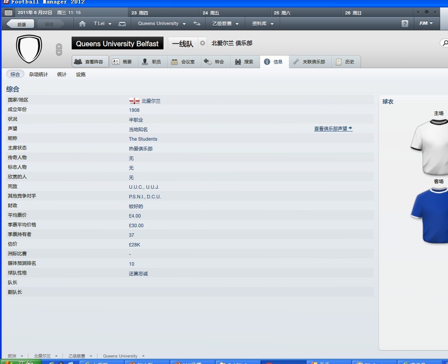This screenshot has height=364, width=448.
Task: Open the 搜索 binoculars tab
Action: (245, 62)
